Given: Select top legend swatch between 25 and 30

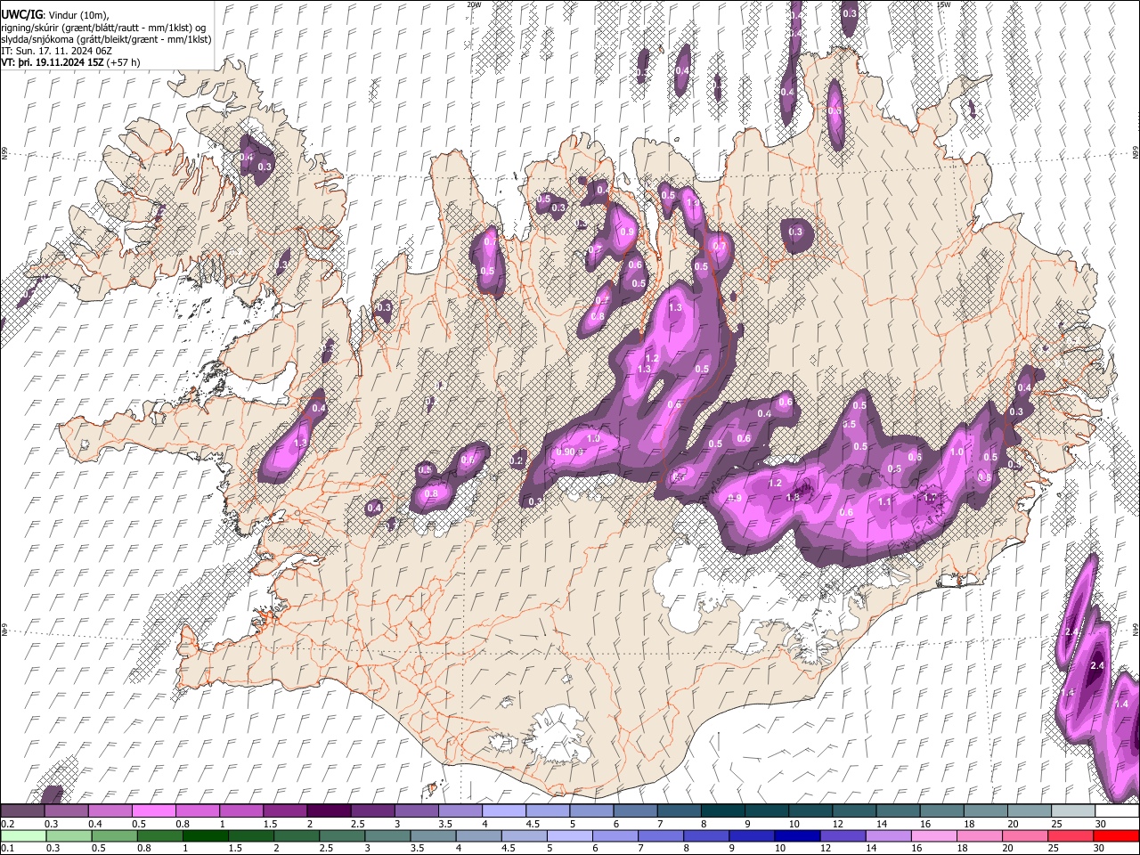Looking at the screenshot, I should [1073, 811].
